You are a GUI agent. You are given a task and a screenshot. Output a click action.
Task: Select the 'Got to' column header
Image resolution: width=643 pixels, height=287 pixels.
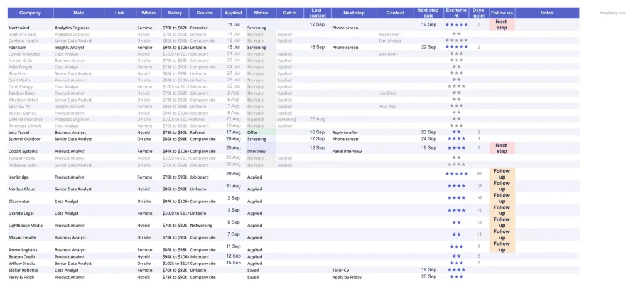pos(290,13)
